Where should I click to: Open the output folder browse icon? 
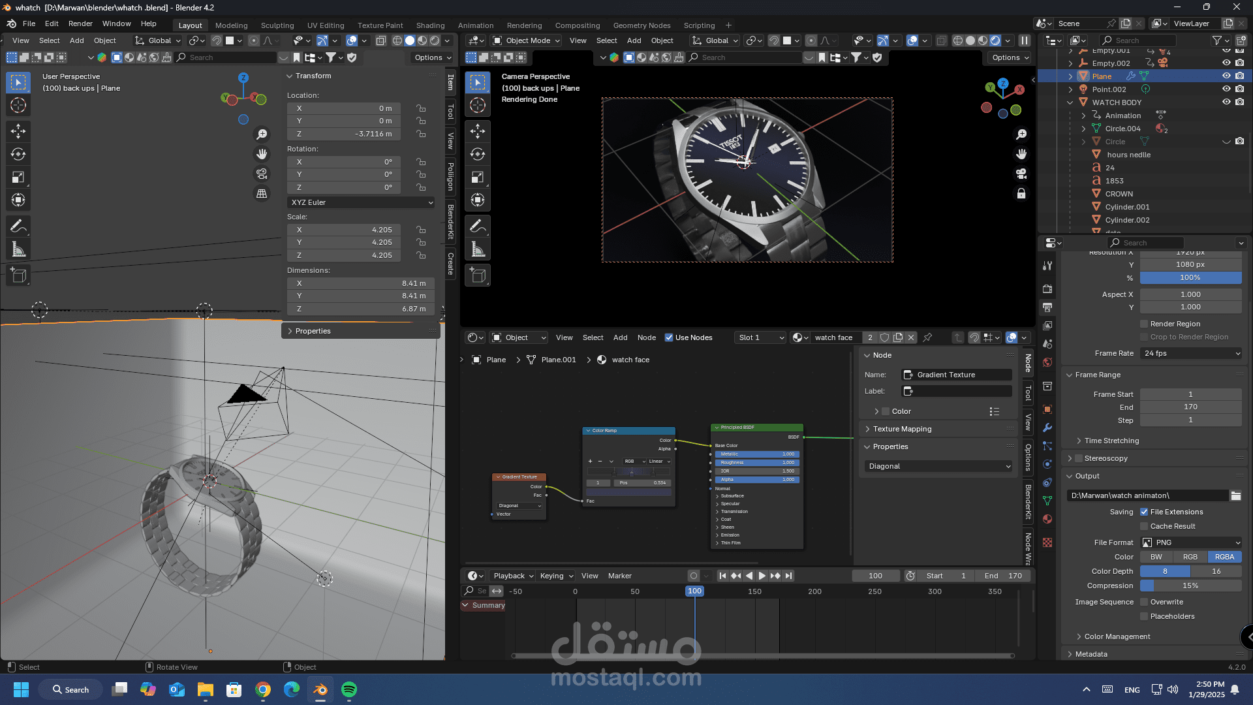[1235, 495]
